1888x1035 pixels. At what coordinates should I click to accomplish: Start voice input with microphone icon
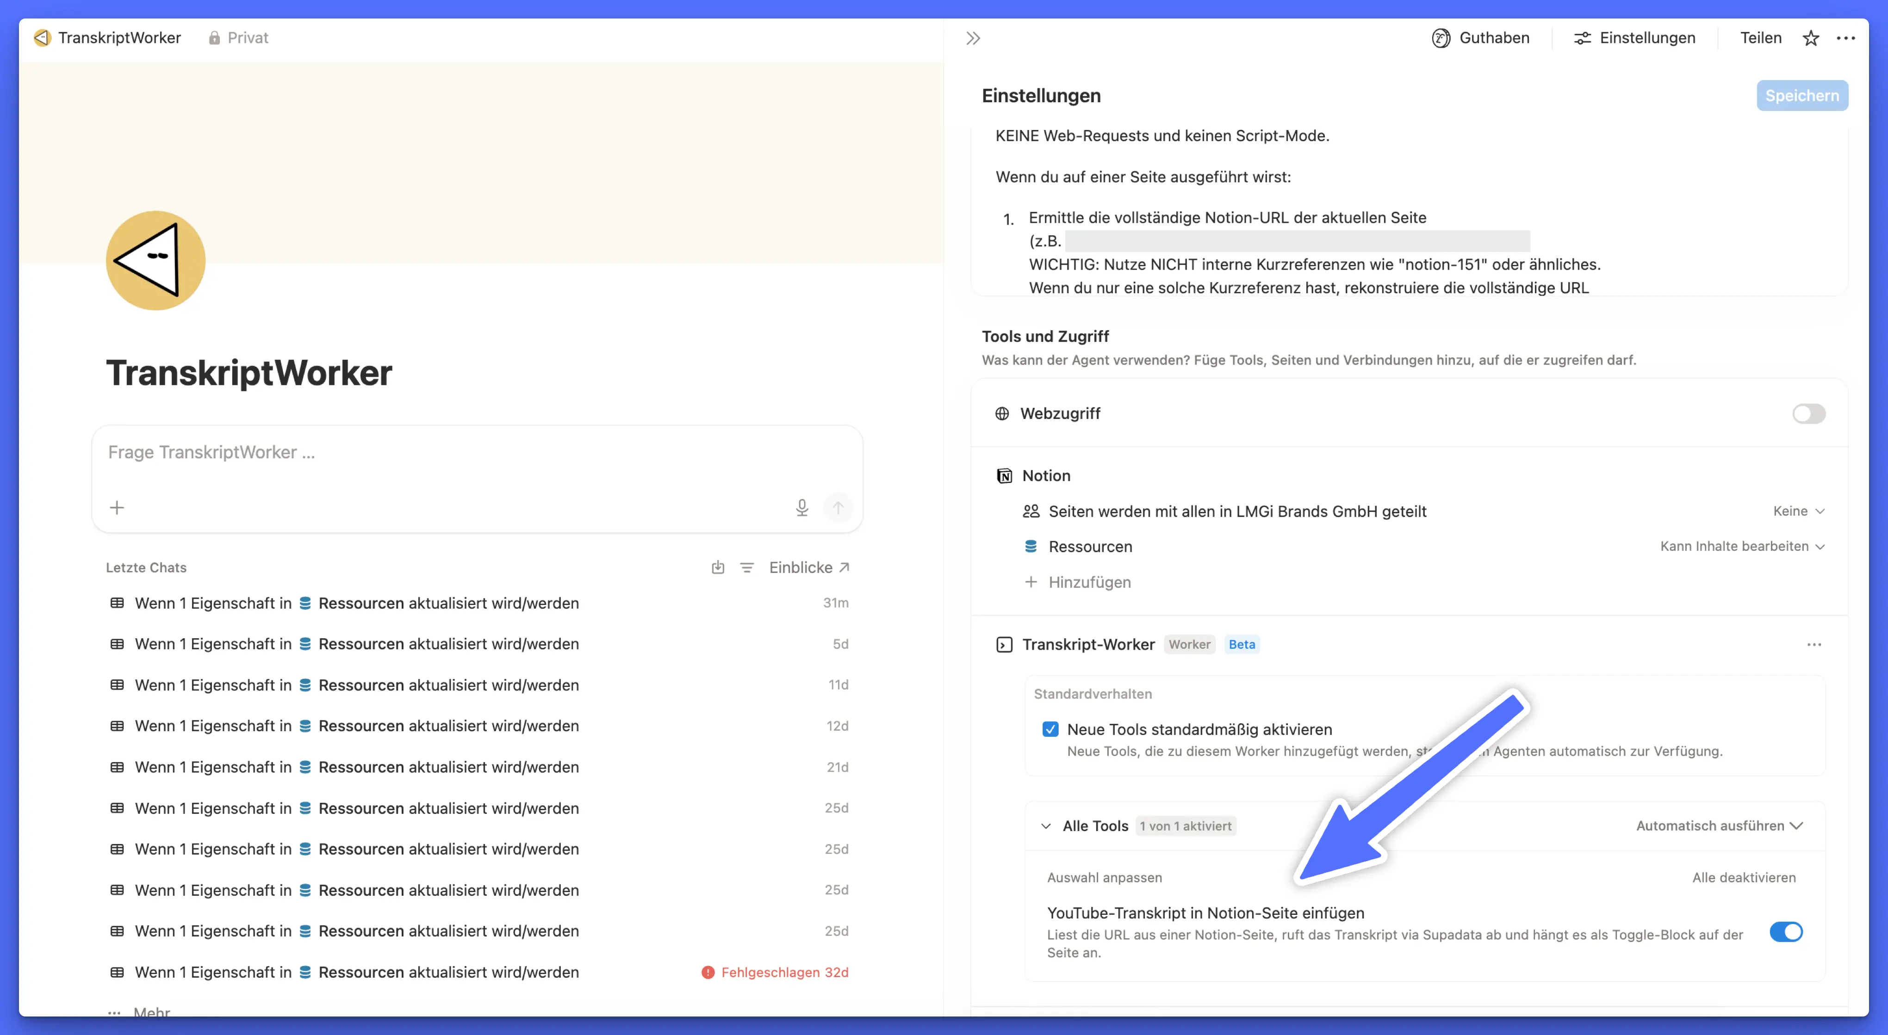click(x=802, y=507)
